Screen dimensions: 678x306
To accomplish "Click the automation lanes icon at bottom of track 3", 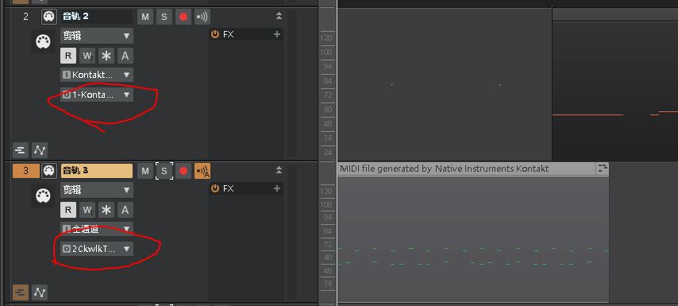I will point(40,292).
